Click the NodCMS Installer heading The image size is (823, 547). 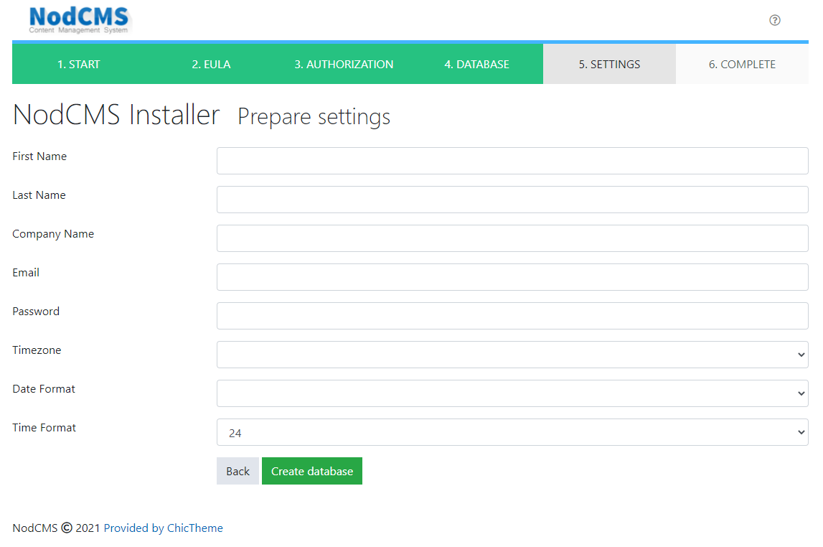(x=116, y=115)
